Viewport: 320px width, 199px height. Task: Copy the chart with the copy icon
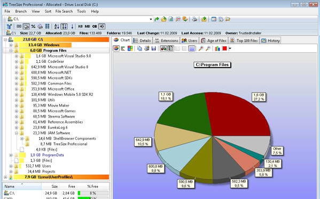pyautogui.click(x=139, y=48)
